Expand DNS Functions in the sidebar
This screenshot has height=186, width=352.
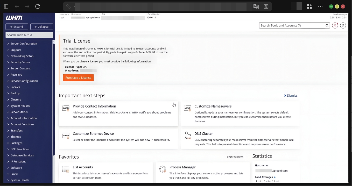(19, 149)
